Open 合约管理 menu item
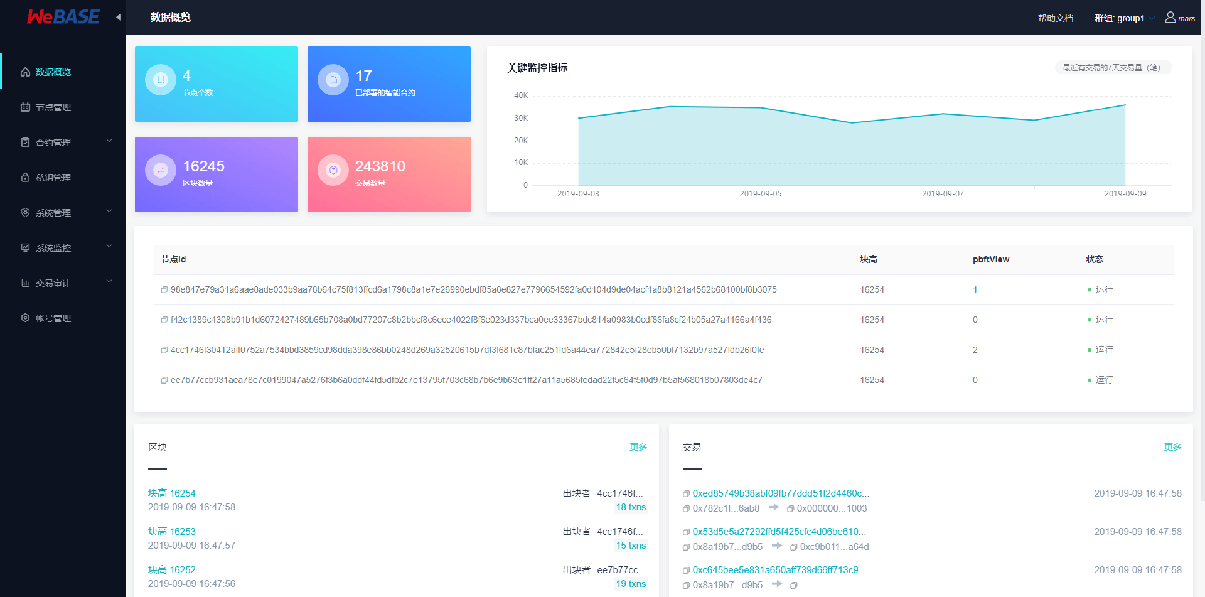 (x=63, y=143)
